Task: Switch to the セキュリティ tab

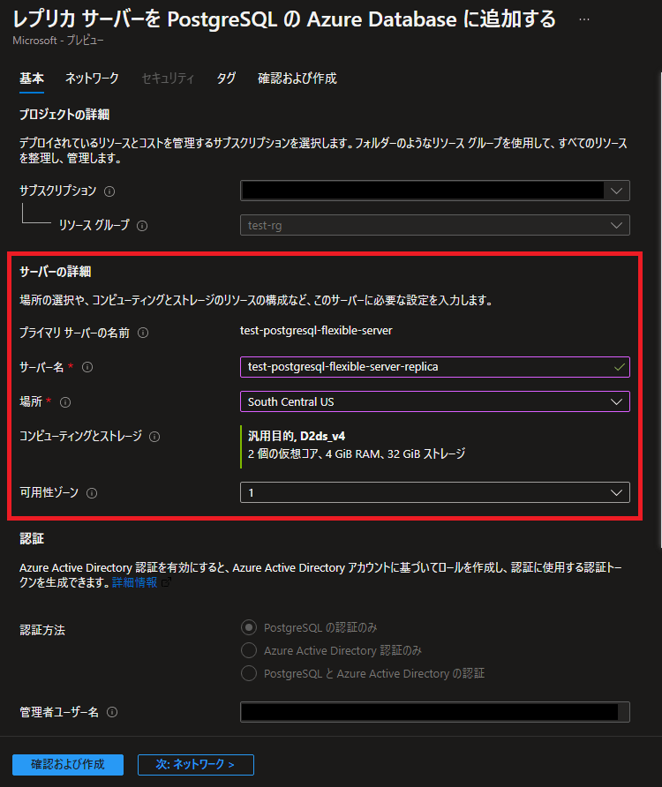Action: pyautogui.click(x=168, y=79)
